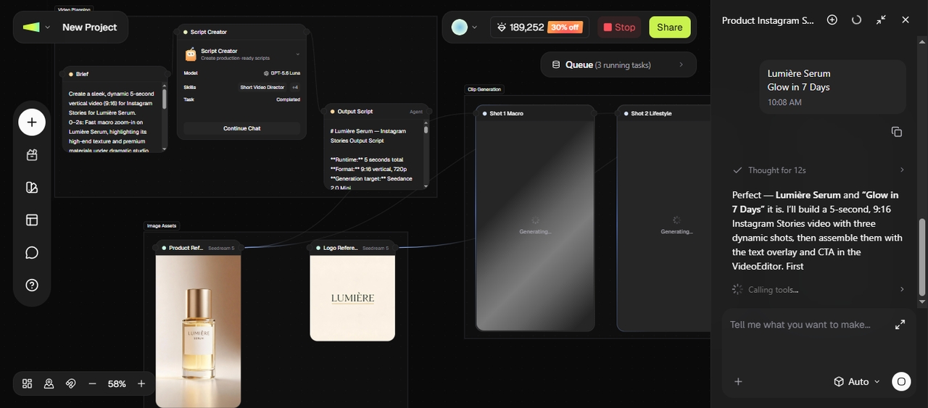
Task: Click the zoom out minus button
Action: coord(93,384)
